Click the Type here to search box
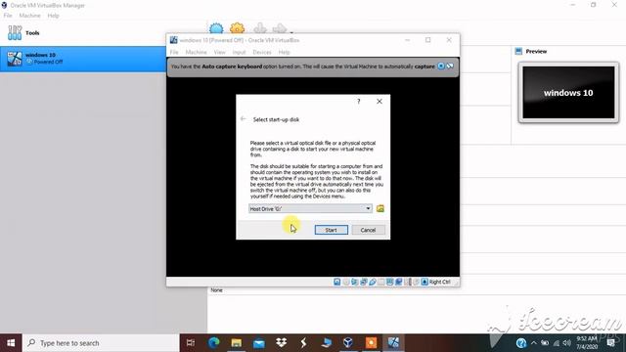The height and width of the screenshot is (352, 626). tap(101, 343)
